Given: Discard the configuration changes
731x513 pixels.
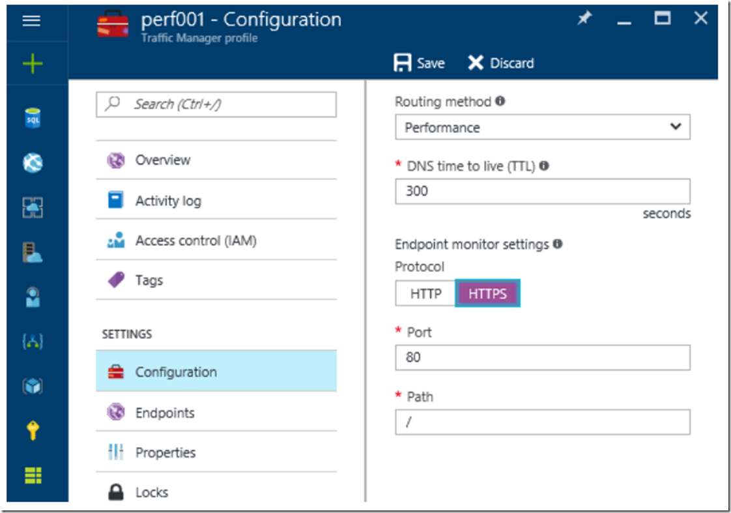Looking at the screenshot, I should [501, 63].
